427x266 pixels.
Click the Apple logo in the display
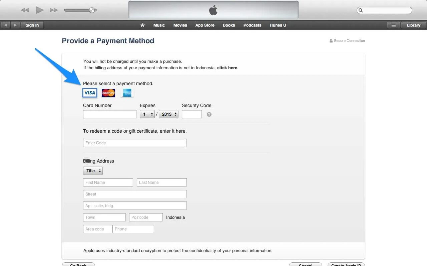click(x=213, y=10)
